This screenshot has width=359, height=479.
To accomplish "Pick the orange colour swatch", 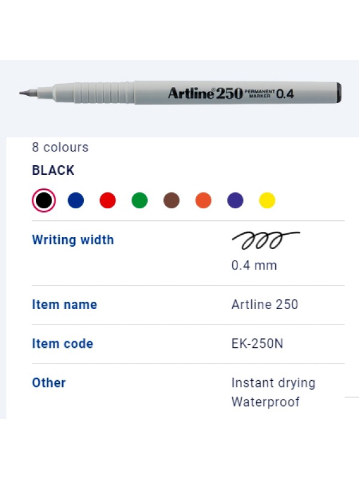I will point(203,201).
